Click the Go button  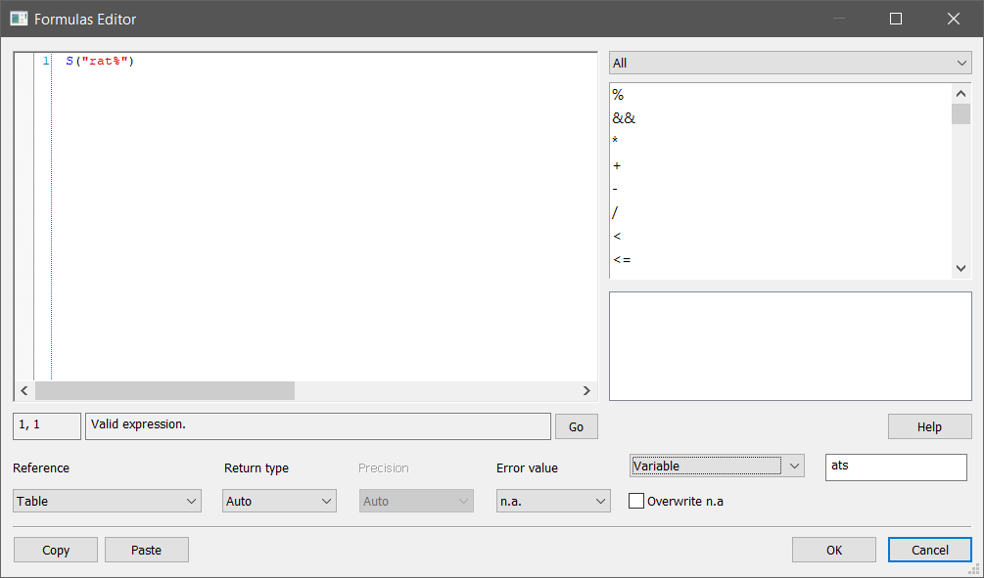576,427
